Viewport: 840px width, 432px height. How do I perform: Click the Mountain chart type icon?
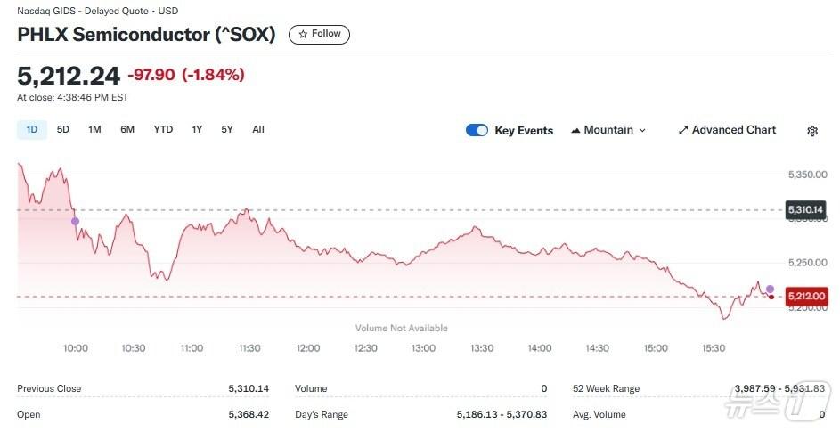tap(575, 130)
